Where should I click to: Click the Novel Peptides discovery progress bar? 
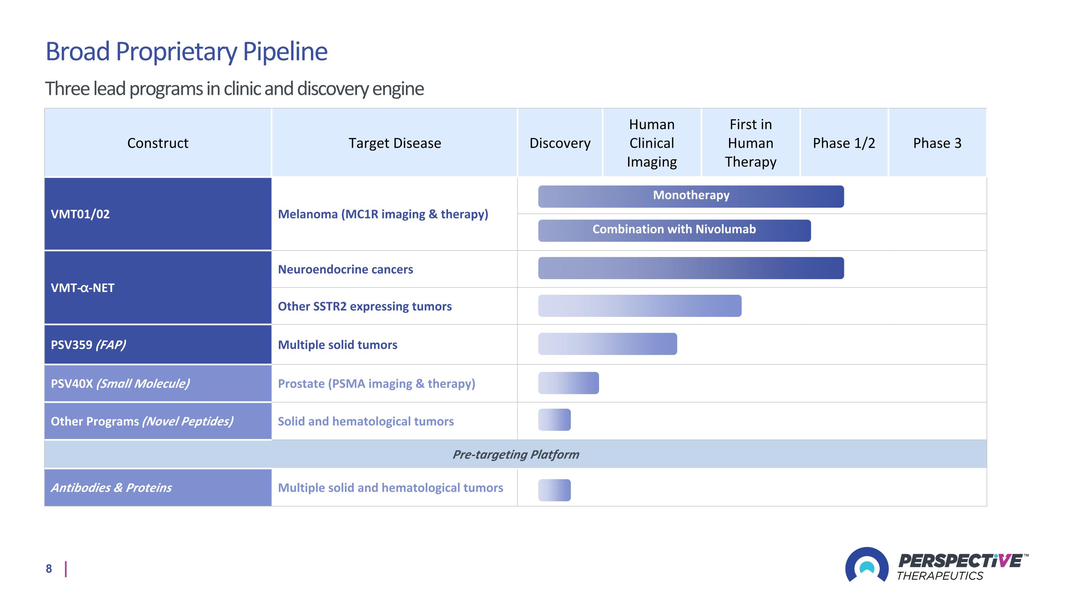[554, 420]
